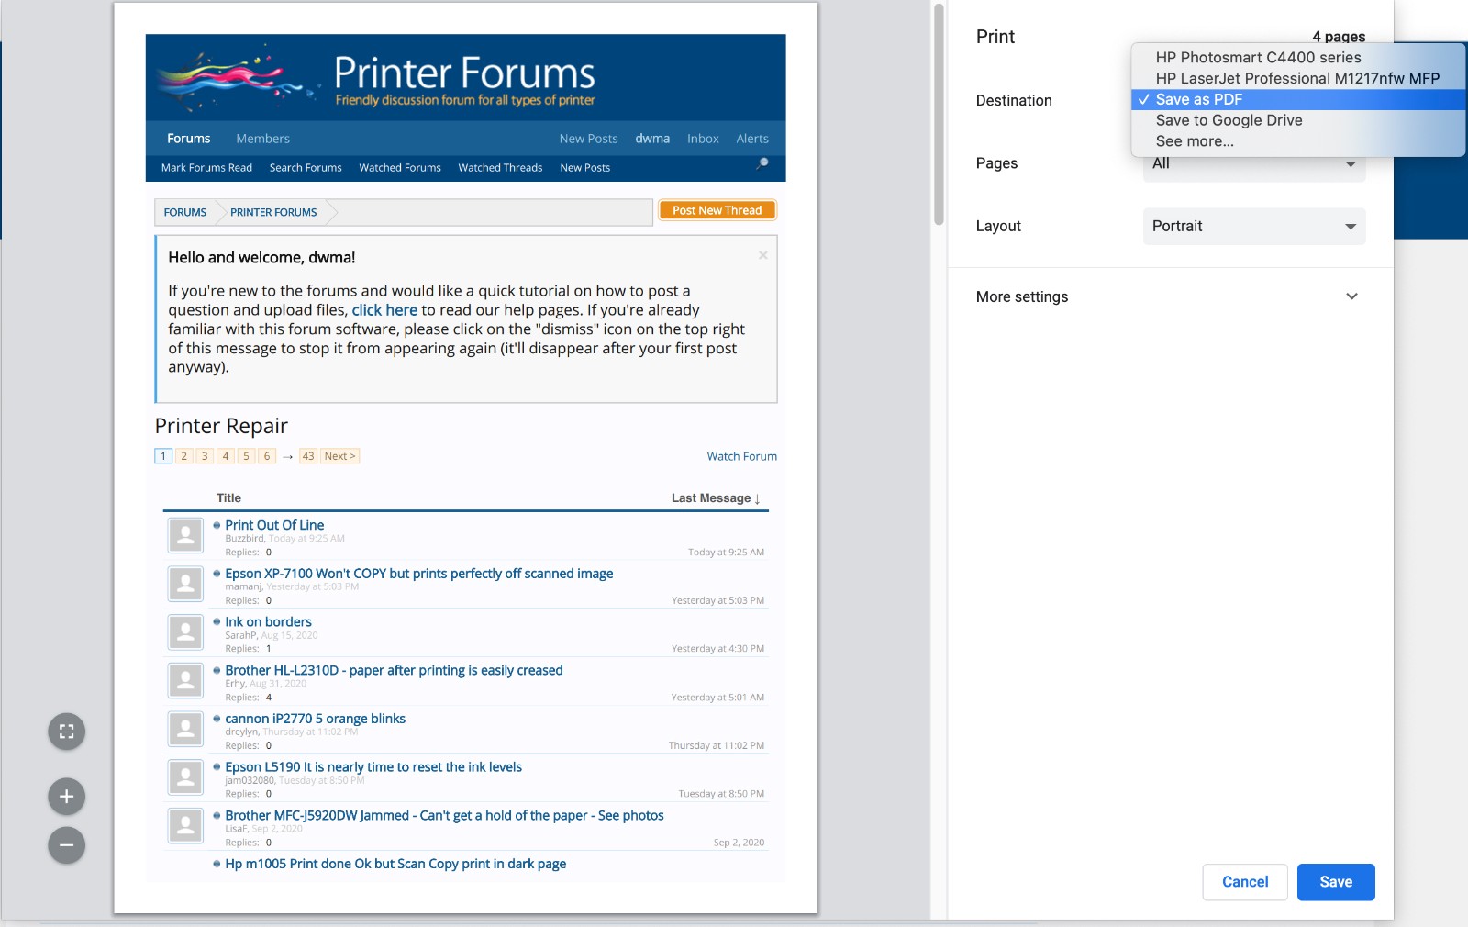The image size is (1468, 927).
Task: Open Hp m1005 Print done Ok thread
Action: point(395,864)
